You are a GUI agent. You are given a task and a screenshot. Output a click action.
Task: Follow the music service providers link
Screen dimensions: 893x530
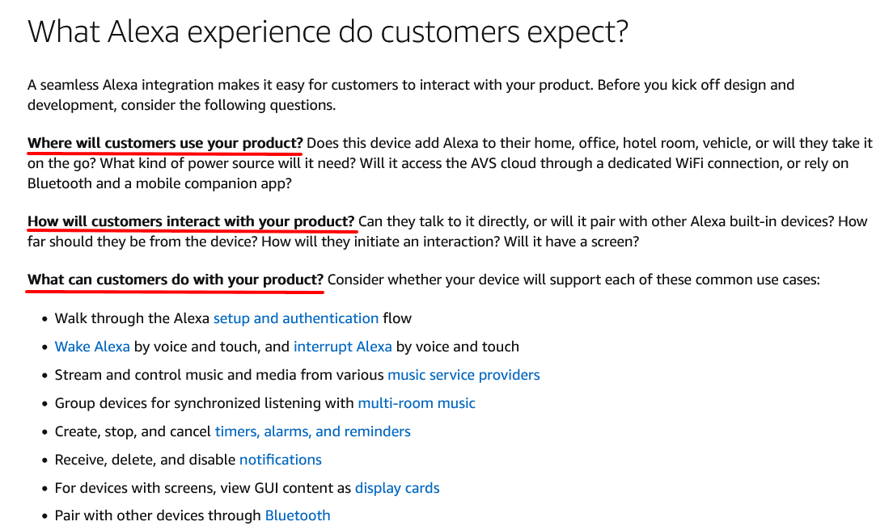point(463,375)
